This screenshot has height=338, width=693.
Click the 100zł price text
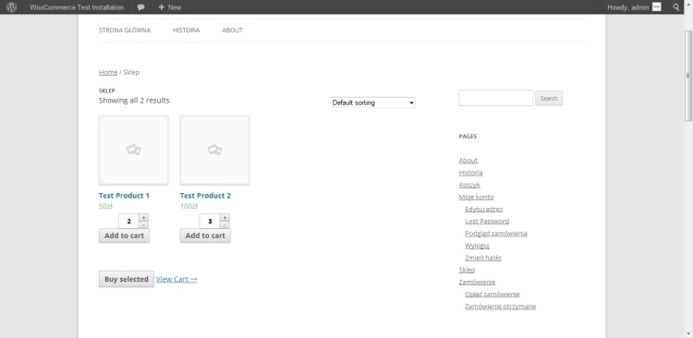[x=188, y=206]
